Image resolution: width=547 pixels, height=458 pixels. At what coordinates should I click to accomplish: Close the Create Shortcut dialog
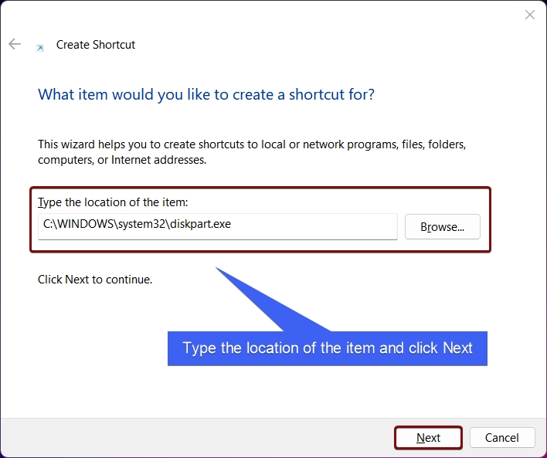pyautogui.click(x=529, y=15)
